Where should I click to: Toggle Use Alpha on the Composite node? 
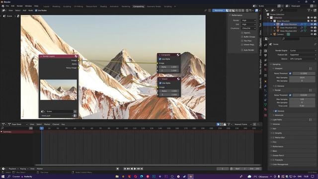160,59
